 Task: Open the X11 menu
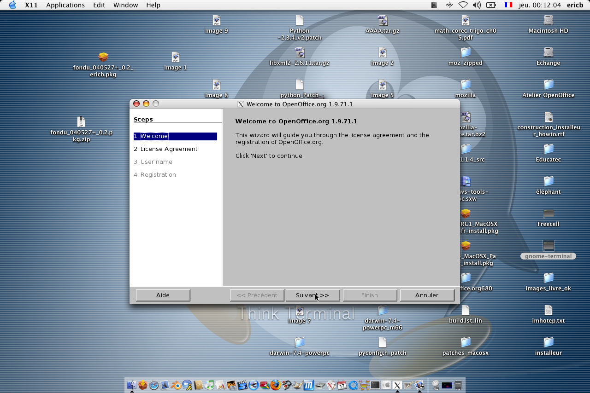click(31, 5)
